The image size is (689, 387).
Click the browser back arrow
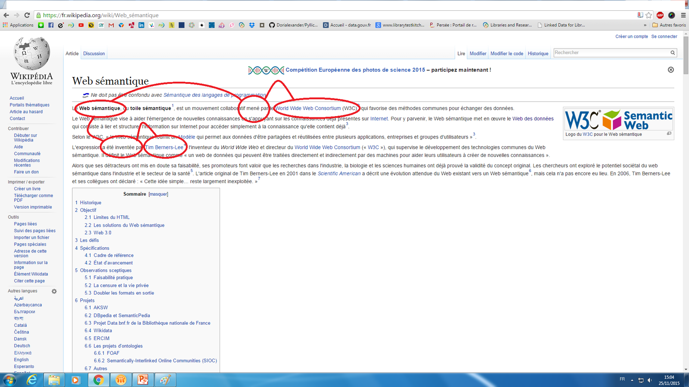point(6,15)
